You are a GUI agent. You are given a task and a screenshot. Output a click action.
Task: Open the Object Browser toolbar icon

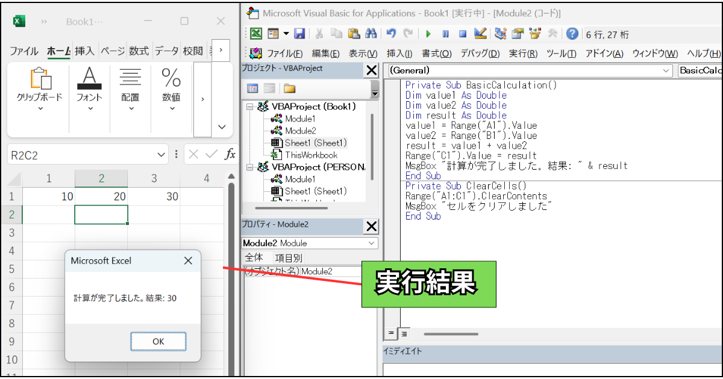(534, 34)
